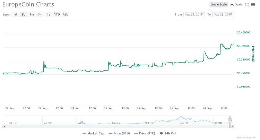Click the Price (USD) vertical axis title
Image resolution: width=260 pixels, height=140 pixels.
click(x=253, y=54)
